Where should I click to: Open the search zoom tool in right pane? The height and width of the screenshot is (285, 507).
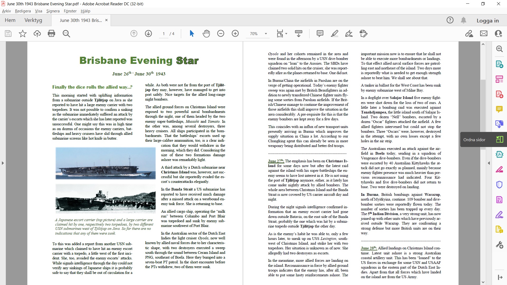click(499, 49)
